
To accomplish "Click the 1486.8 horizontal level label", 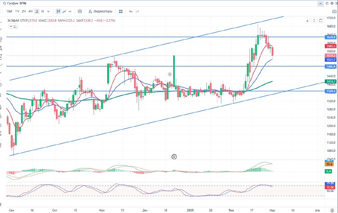I will 331,67.
